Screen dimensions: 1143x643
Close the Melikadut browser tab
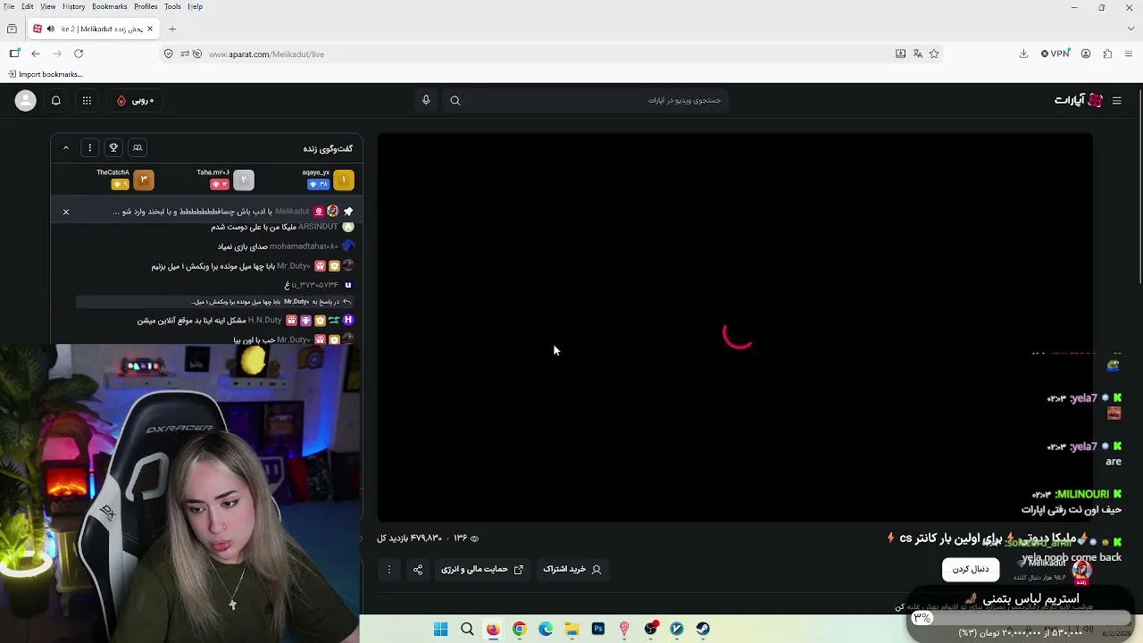point(150,29)
